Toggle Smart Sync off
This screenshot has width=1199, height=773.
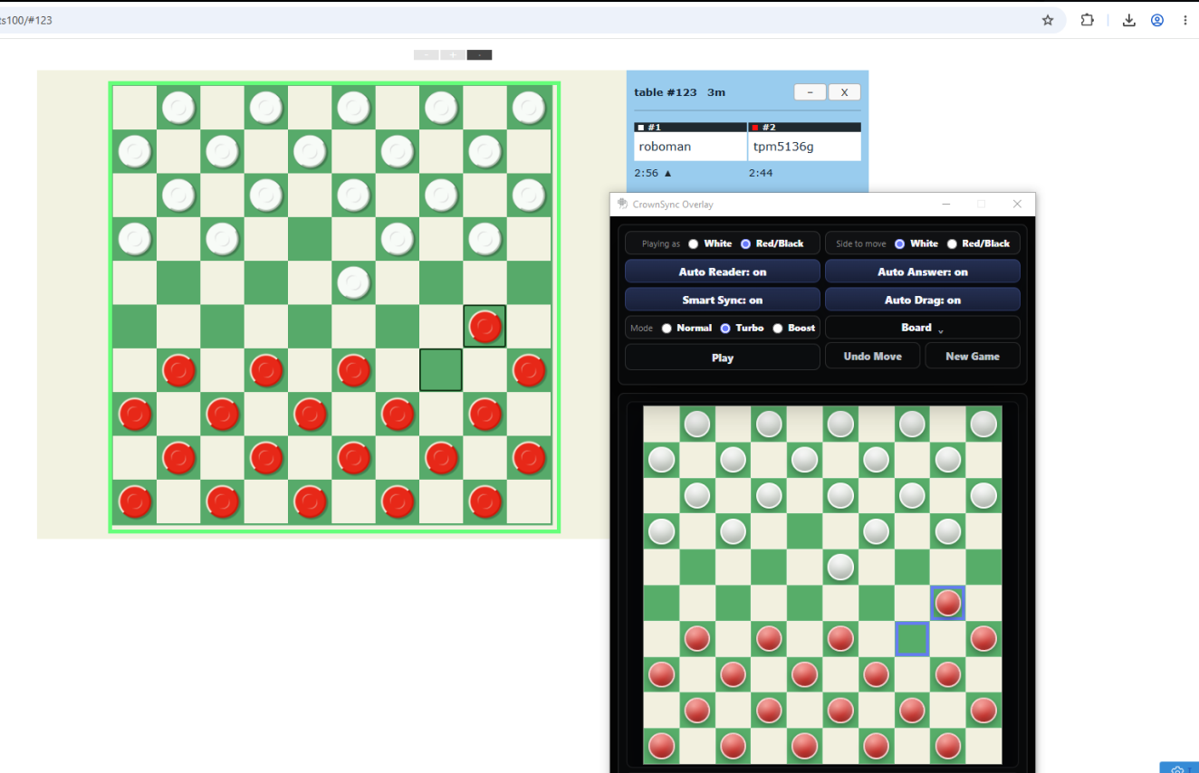723,300
